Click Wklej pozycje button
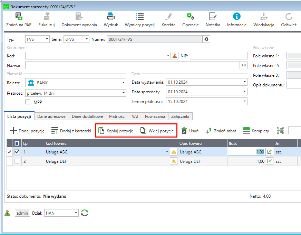 tap(157, 131)
